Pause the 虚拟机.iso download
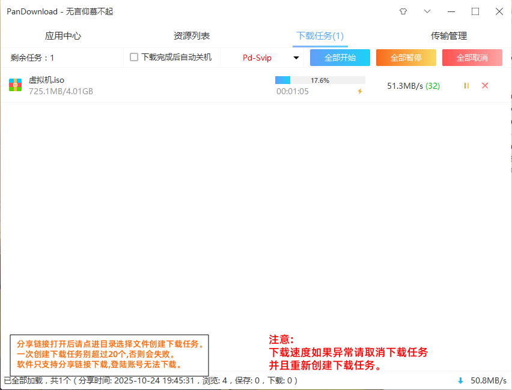This screenshot has width=512, height=390. coord(466,86)
